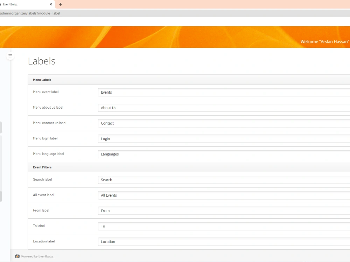
Task: Close the EventBuizz browser tab
Action: (x=51, y=4)
